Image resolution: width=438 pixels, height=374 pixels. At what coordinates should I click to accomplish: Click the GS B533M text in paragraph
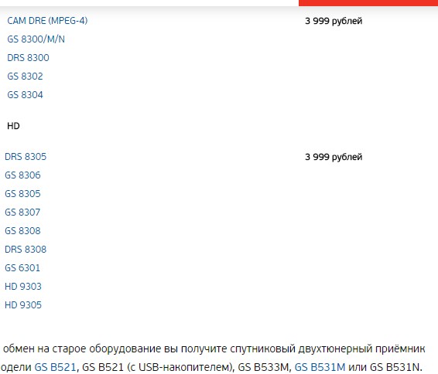point(262,367)
